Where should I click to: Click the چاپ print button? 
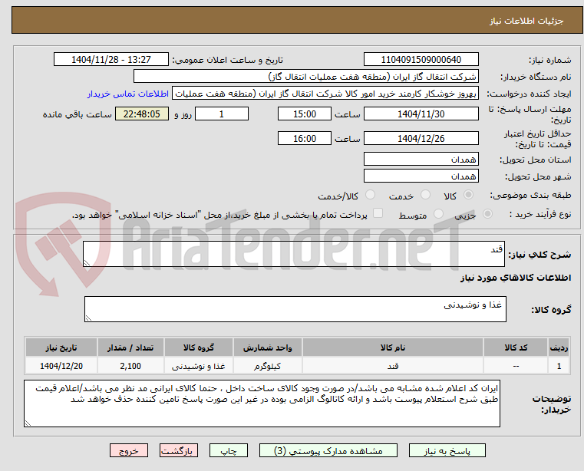tap(229, 450)
